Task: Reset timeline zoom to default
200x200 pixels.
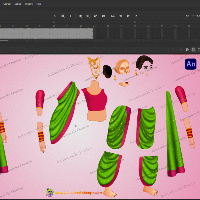Action: (x=187, y=16)
